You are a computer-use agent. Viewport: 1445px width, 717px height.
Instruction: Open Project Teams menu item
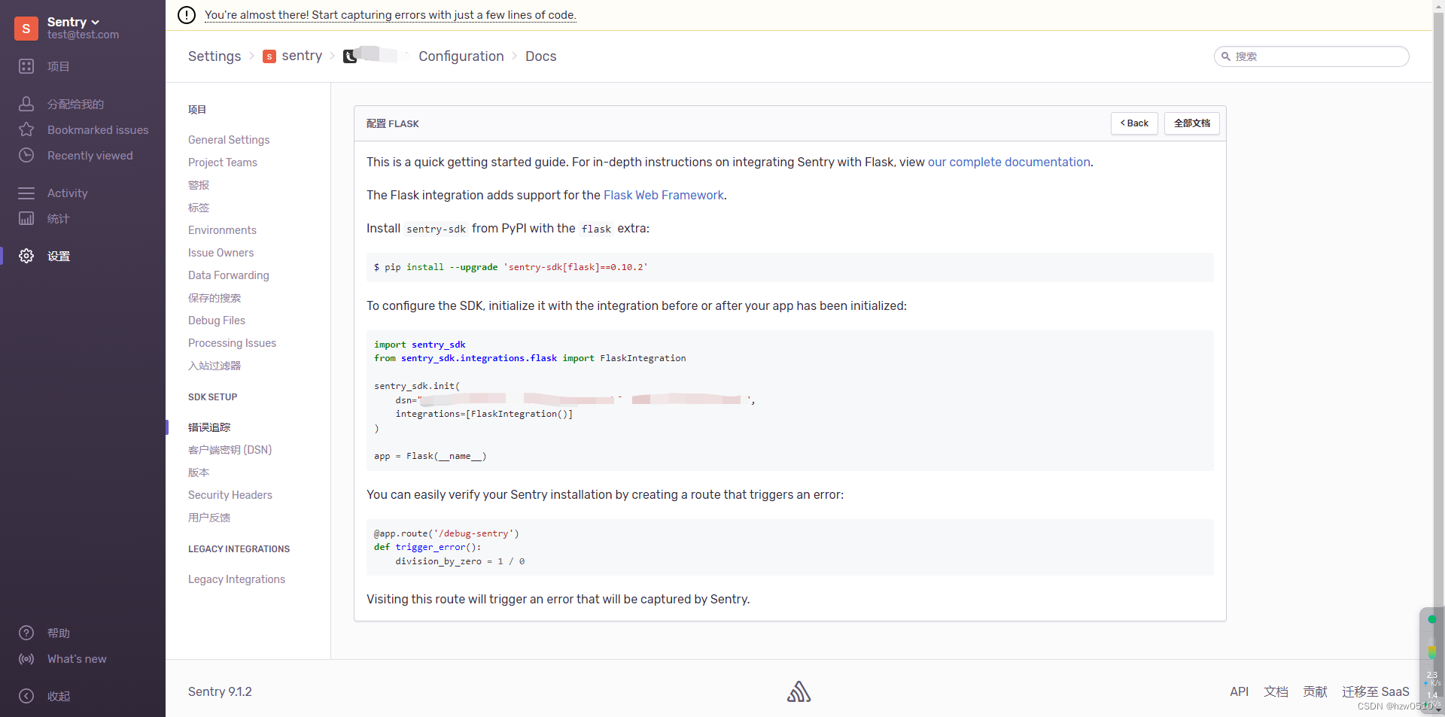point(223,163)
